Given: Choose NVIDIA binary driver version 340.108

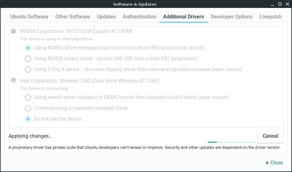Looking at the screenshot, I should (x=28, y=59).
